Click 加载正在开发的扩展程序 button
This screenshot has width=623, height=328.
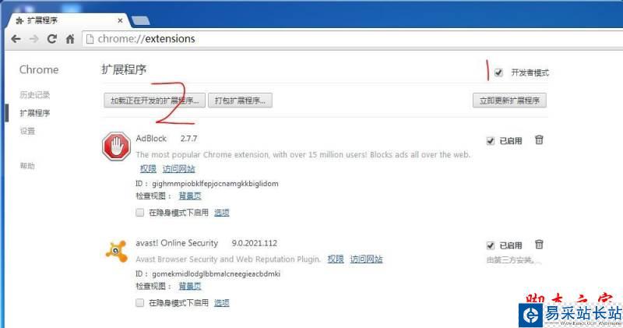pos(154,101)
